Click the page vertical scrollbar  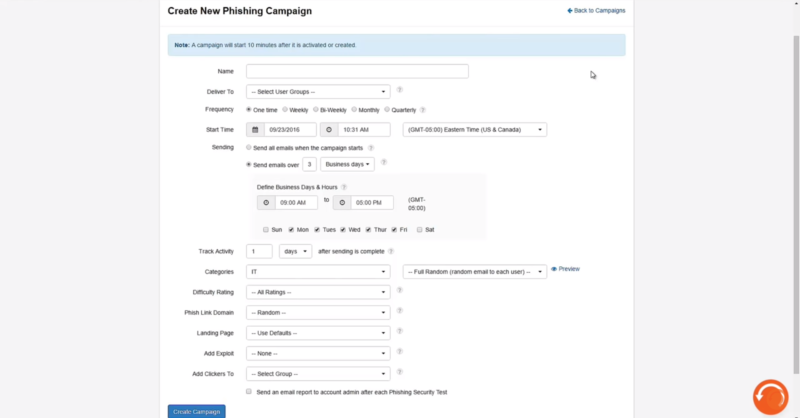(x=796, y=204)
